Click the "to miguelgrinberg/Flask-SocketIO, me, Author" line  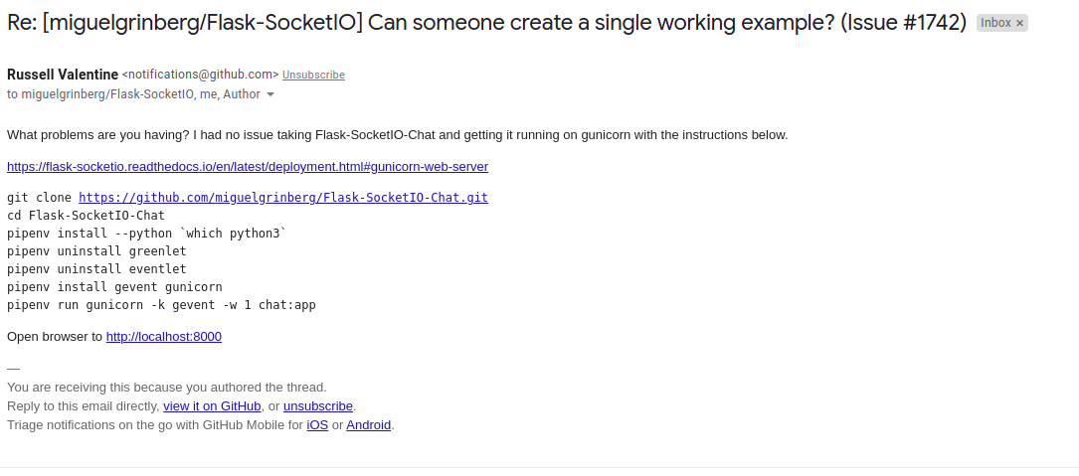coord(133,94)
